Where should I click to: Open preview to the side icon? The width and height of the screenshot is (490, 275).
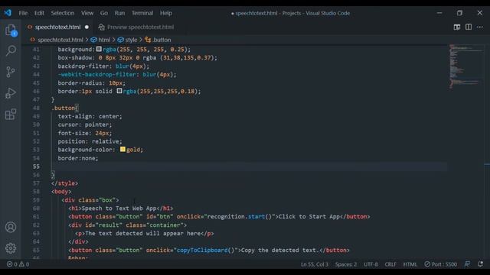[x=457, y=27]
